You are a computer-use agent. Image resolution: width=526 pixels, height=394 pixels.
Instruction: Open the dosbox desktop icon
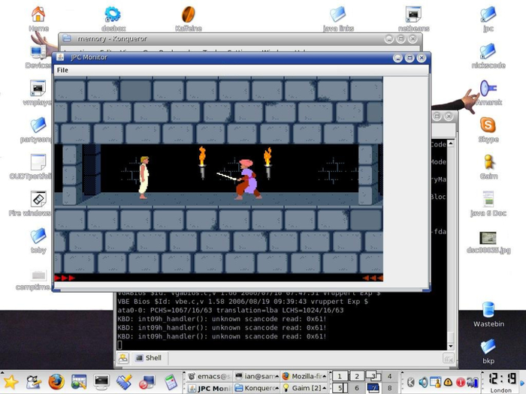[113, 19]
